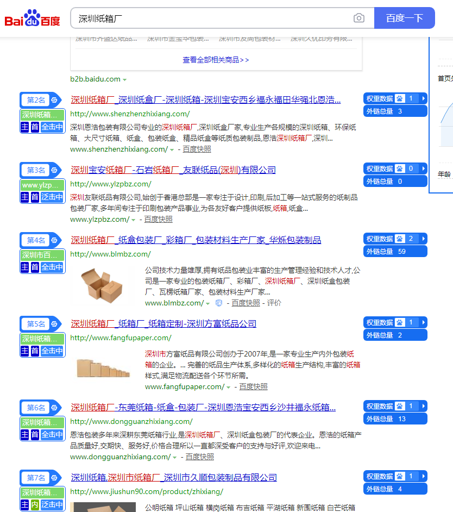The height and width of the screenshot is (512, 453).
Task: Click the 百度一下 search button
Action: tap(404, 18)
